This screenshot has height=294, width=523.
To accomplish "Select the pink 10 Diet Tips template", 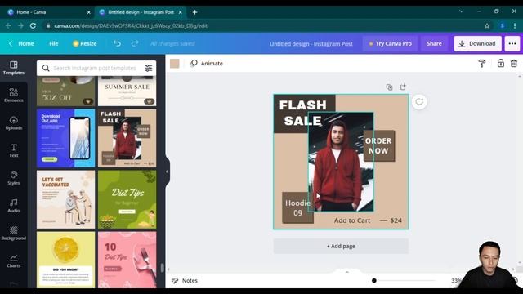I will [x=127, y=260].
